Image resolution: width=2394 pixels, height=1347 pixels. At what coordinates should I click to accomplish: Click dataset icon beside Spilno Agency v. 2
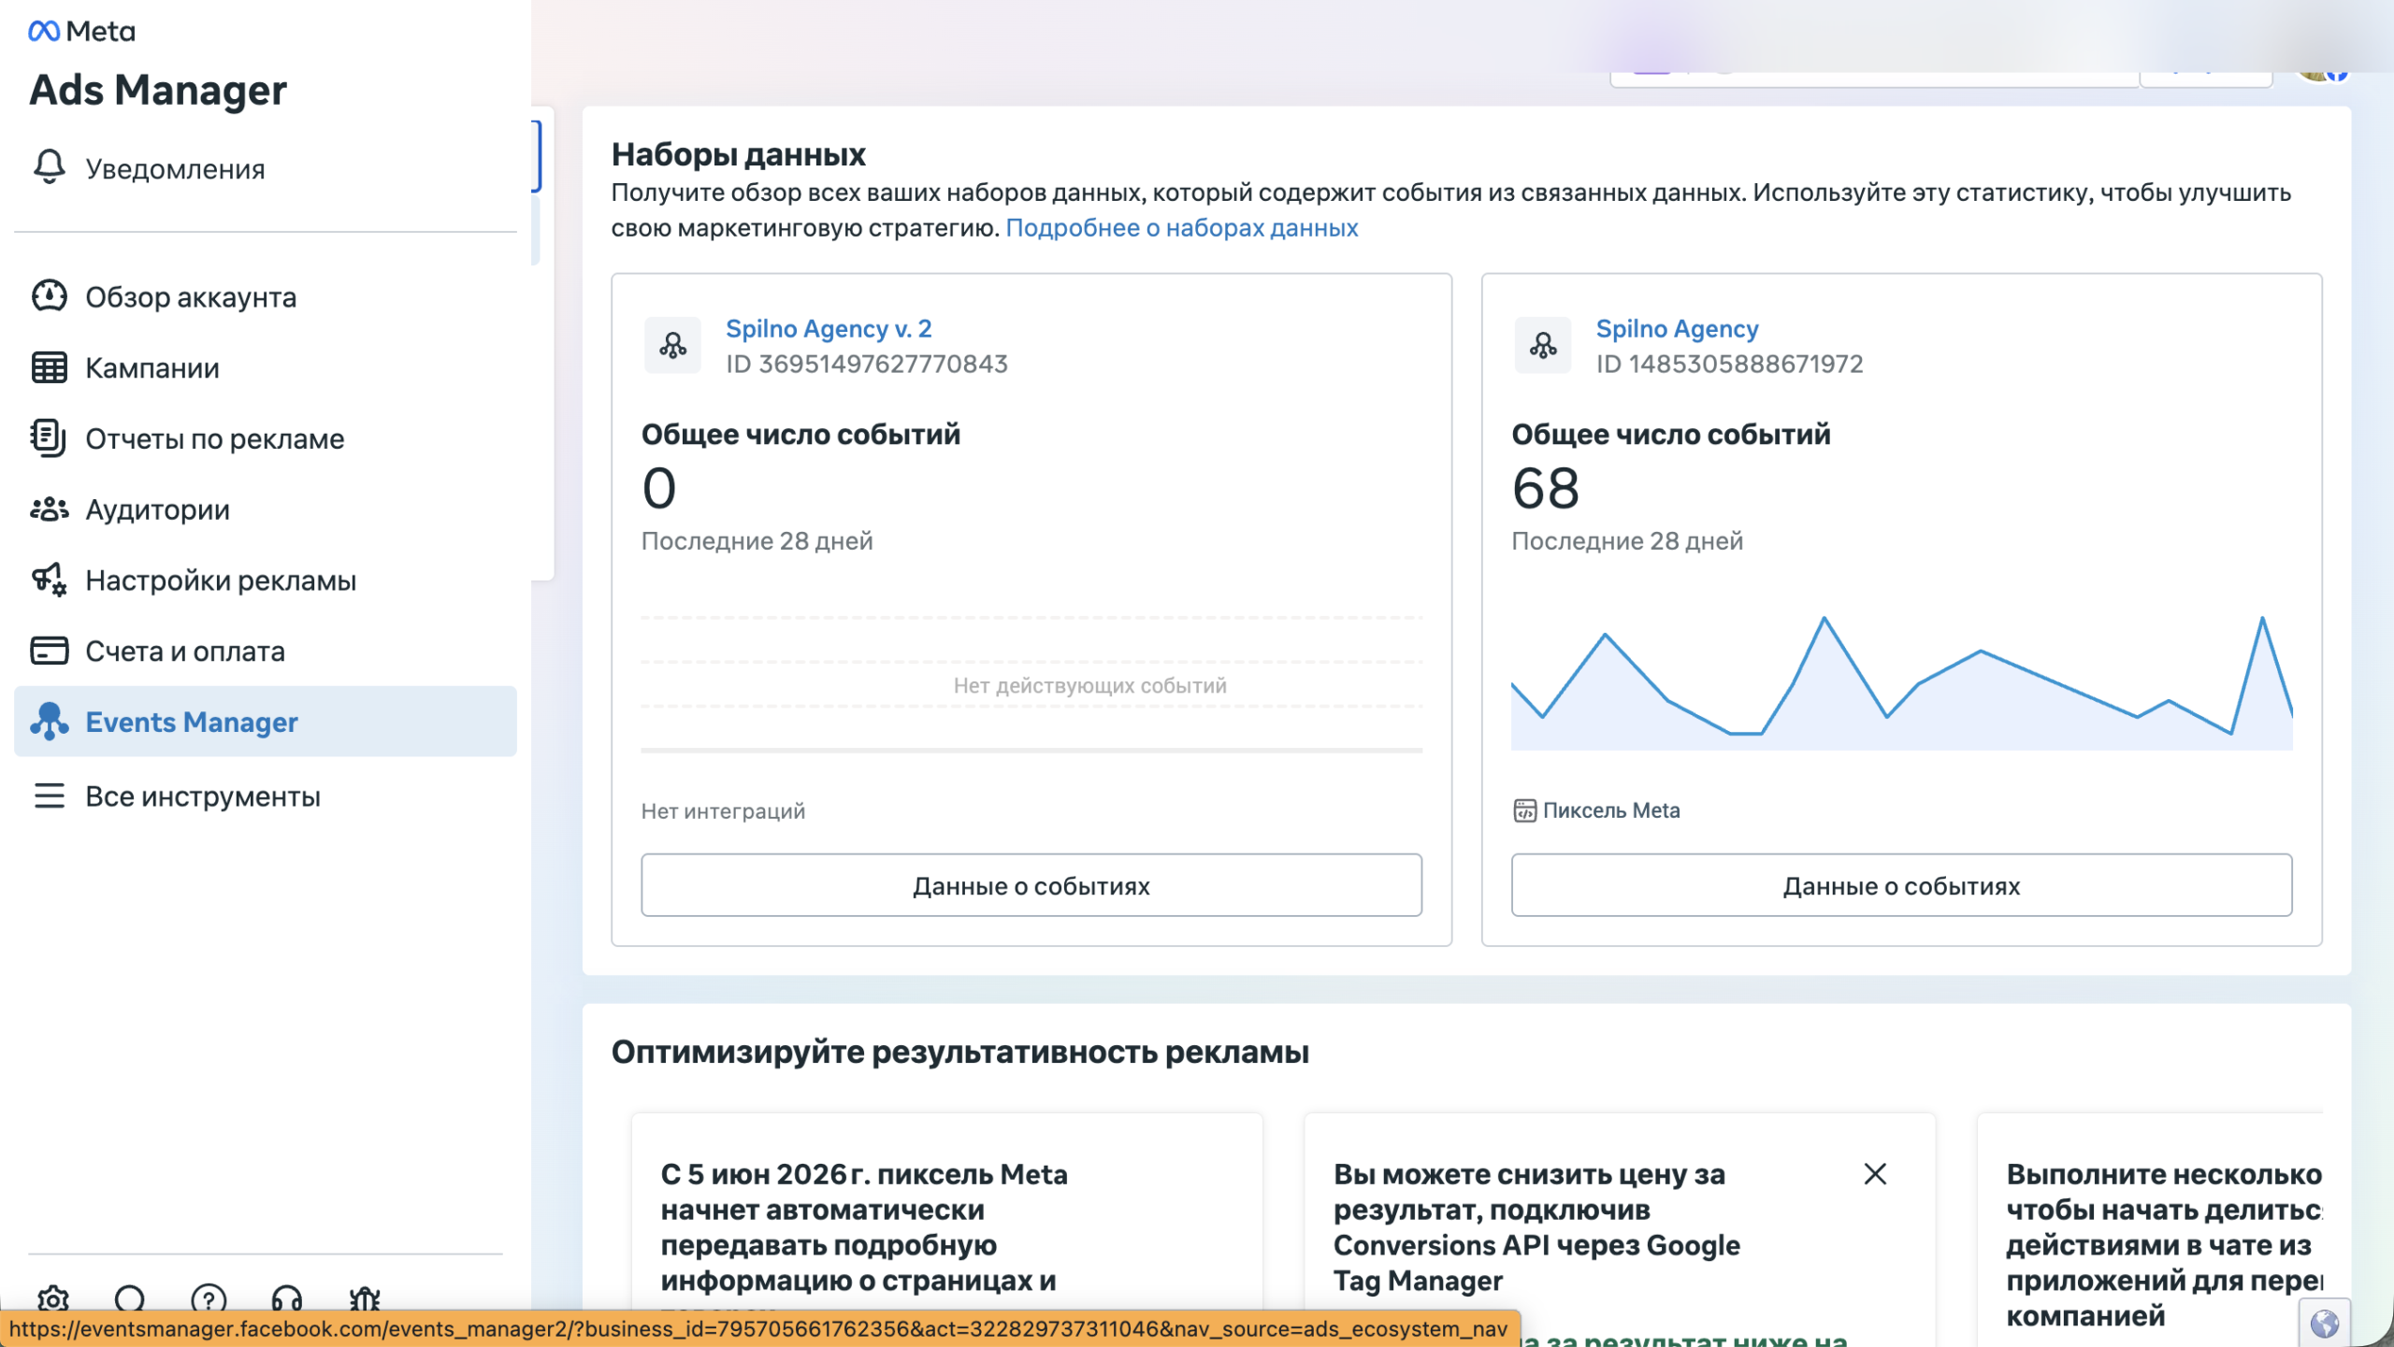(673, 346)
